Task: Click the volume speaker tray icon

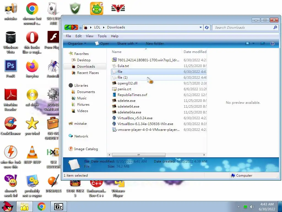Action: pyautogui.click(x=252, y=206)
